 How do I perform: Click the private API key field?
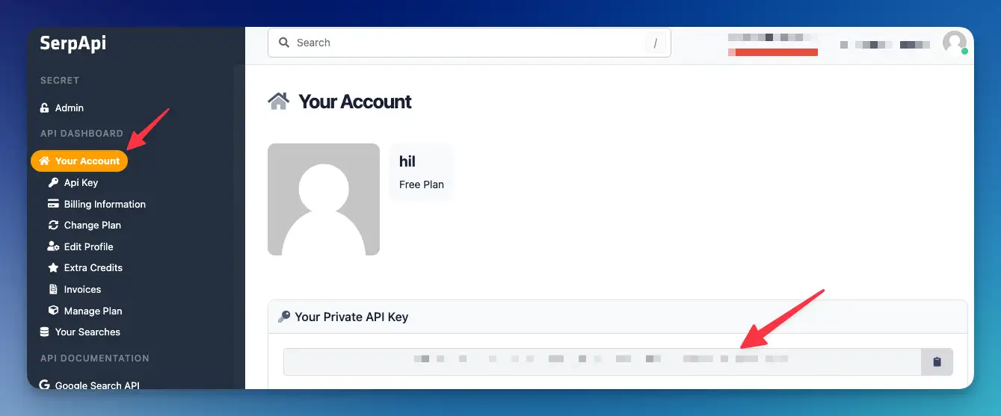tap(602, 361)
